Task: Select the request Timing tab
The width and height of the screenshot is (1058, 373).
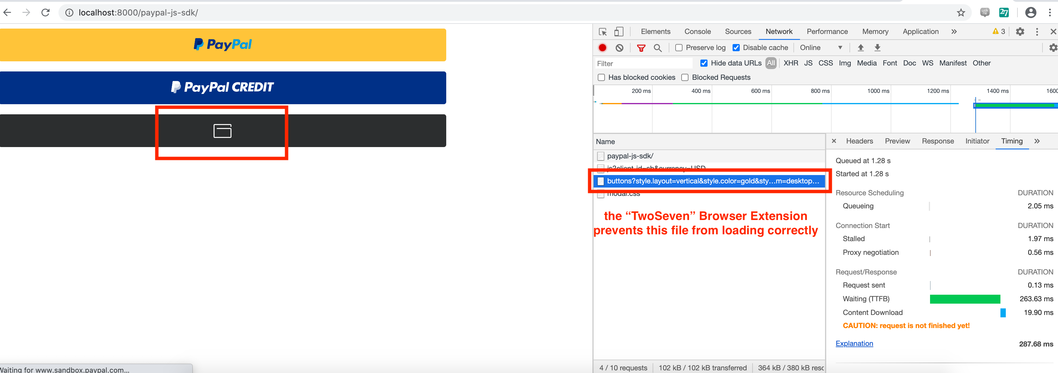Action: tap(1011, 141)
